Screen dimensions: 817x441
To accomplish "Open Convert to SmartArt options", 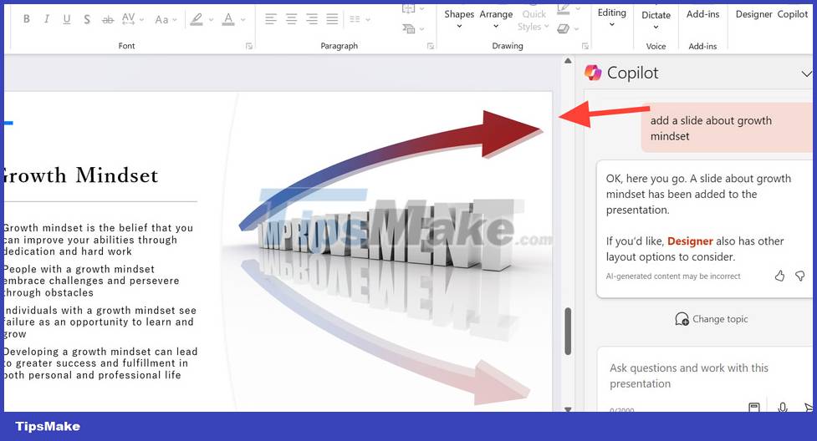I will (413, 28).
